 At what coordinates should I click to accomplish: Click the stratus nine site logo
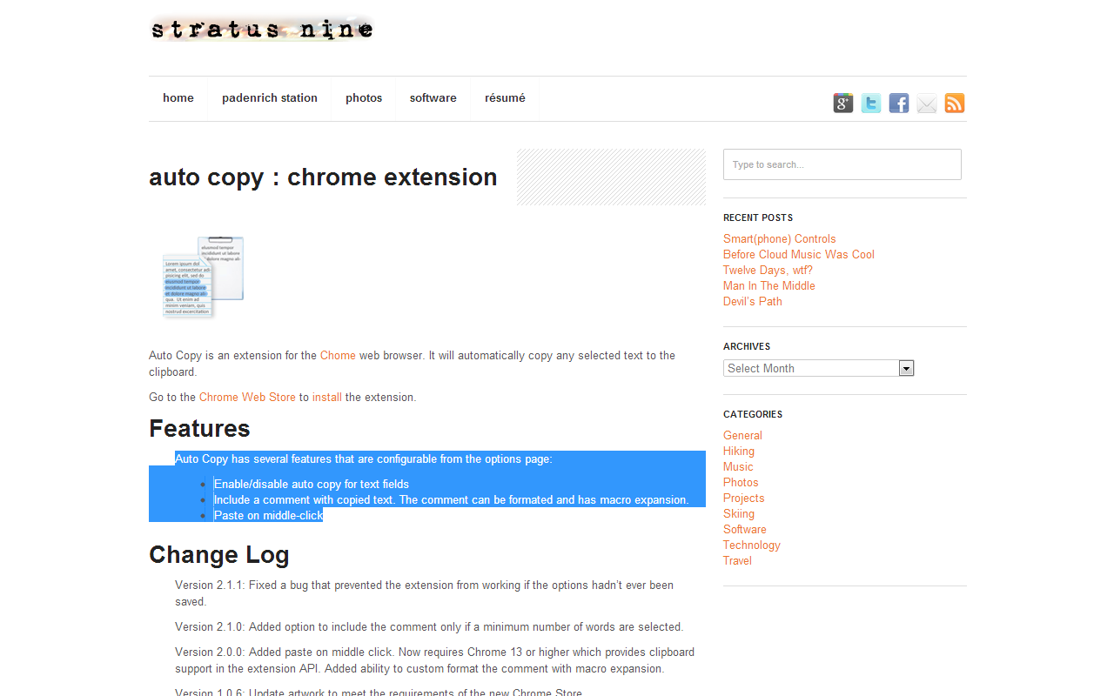[262, 29]
